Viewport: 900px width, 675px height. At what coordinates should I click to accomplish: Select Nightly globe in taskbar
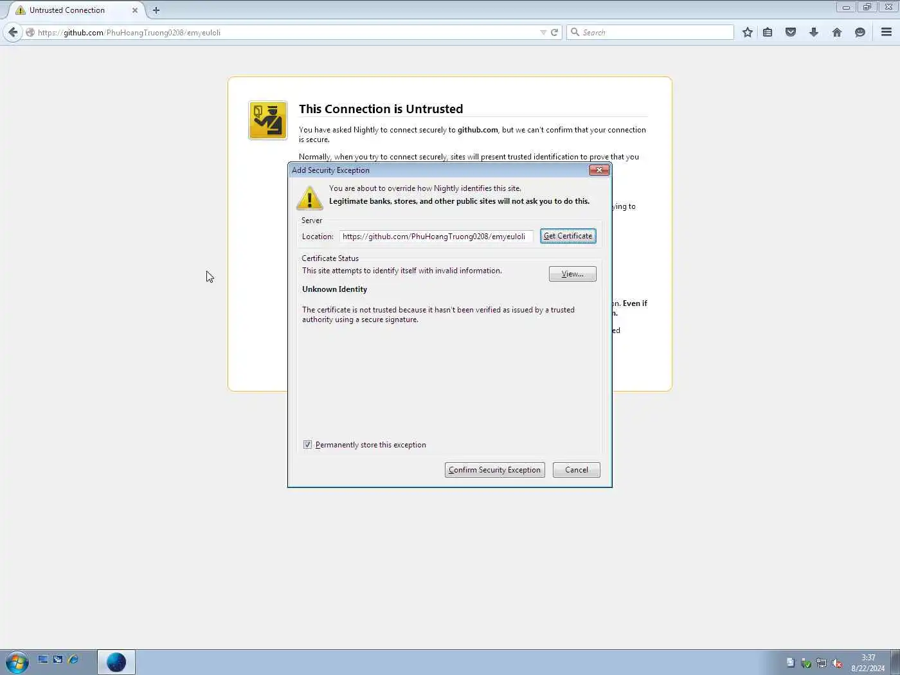coord(116,662)
